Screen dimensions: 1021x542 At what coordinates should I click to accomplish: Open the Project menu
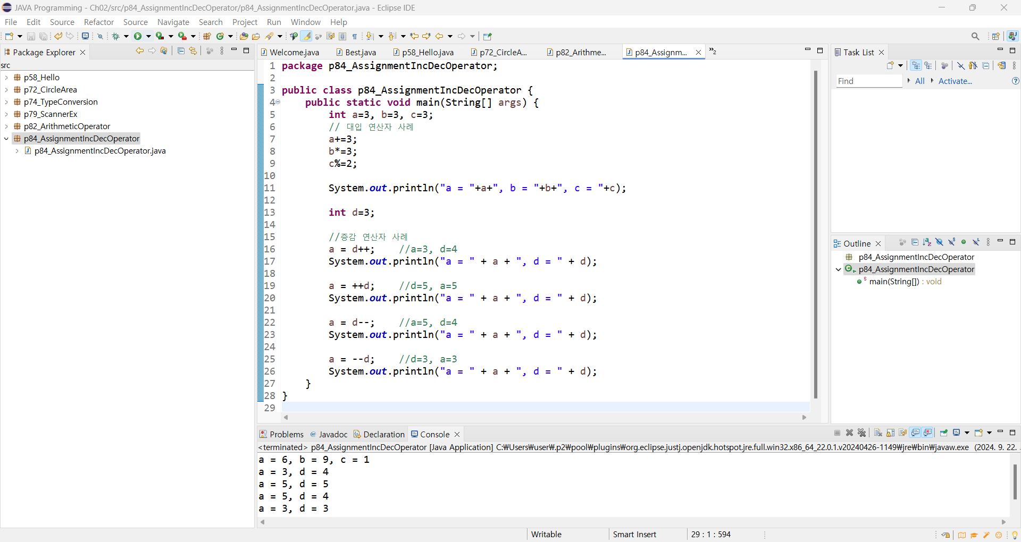[245, 22]
